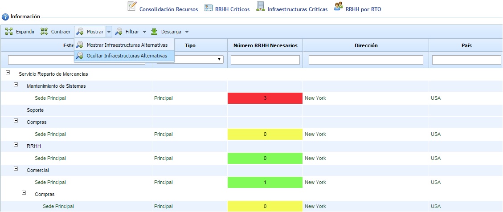503x212 pixels.
Task: Open the Consolidación Recursos link
Action: coord(168,9)
